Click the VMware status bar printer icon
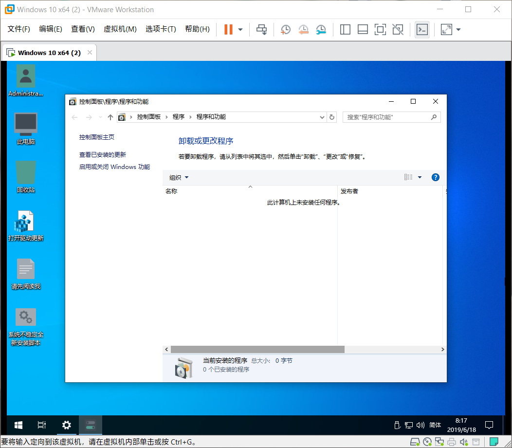 point(452,442)
